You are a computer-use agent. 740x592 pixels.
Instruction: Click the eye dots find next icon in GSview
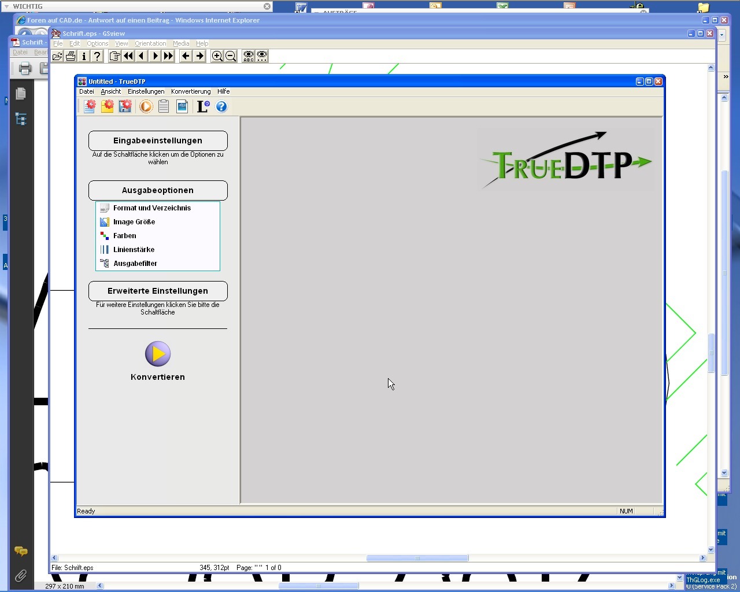click(262, 56)
